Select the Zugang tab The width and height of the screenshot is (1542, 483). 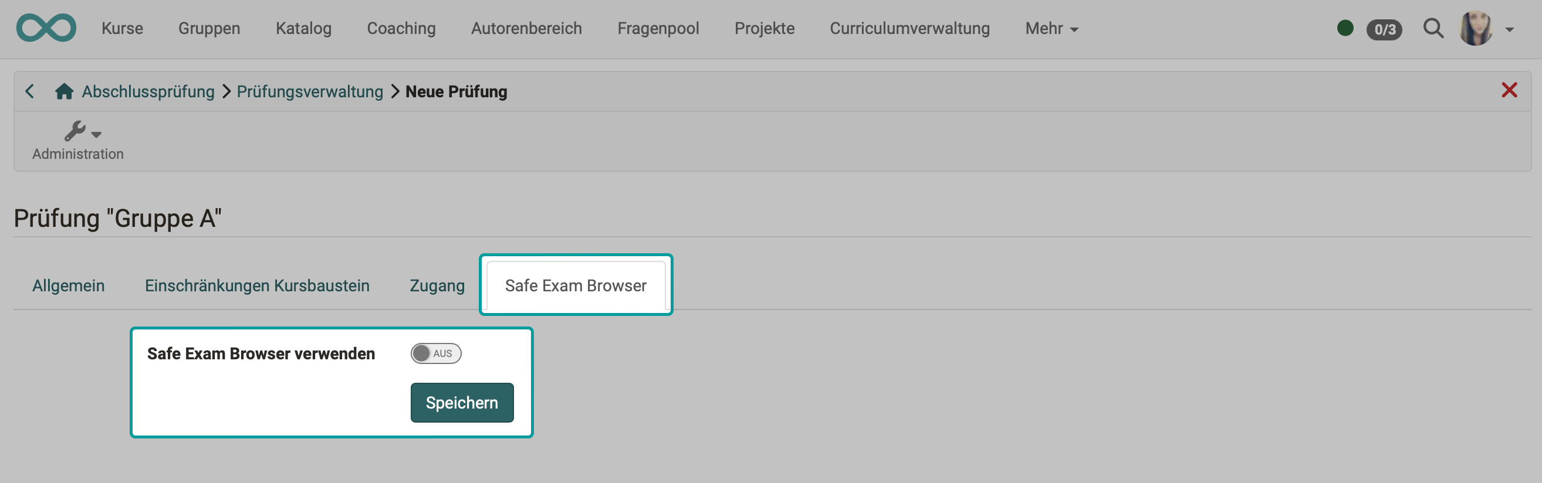(x=437, y=285)
